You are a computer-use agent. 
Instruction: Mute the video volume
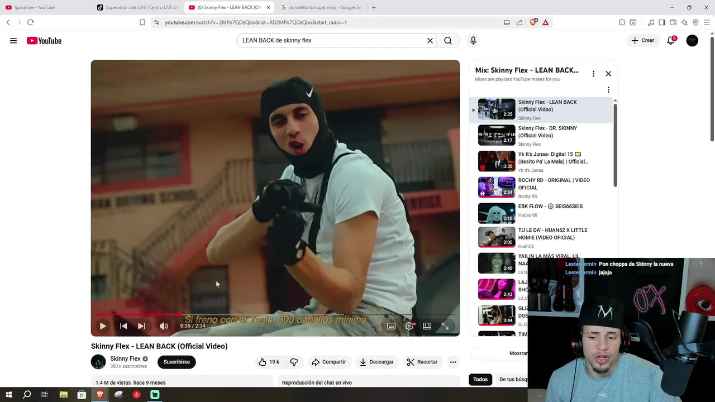pos(164,326)
